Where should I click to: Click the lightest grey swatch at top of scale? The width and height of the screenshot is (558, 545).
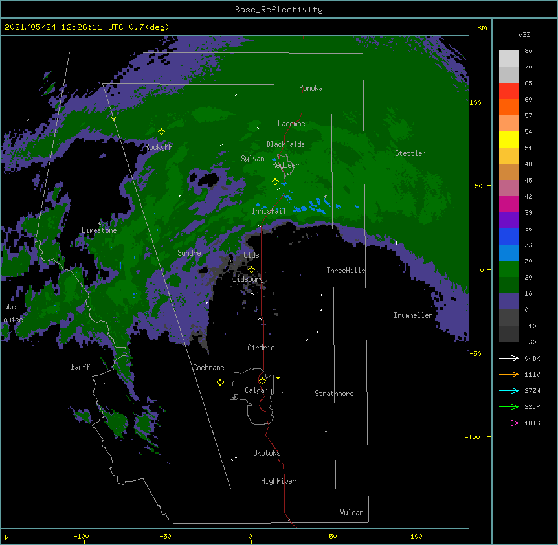click(x=509, y=59)
